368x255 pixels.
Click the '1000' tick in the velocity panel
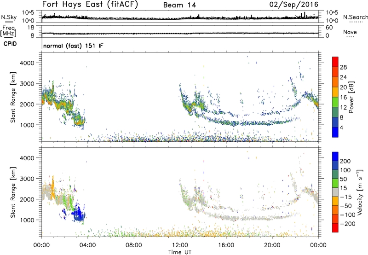pyautogui.click(x=27, y=220)
